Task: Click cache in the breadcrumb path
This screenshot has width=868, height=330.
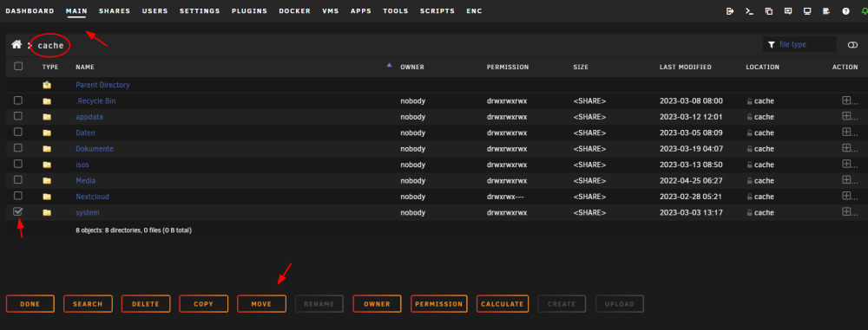Action: tap(51, 45)
